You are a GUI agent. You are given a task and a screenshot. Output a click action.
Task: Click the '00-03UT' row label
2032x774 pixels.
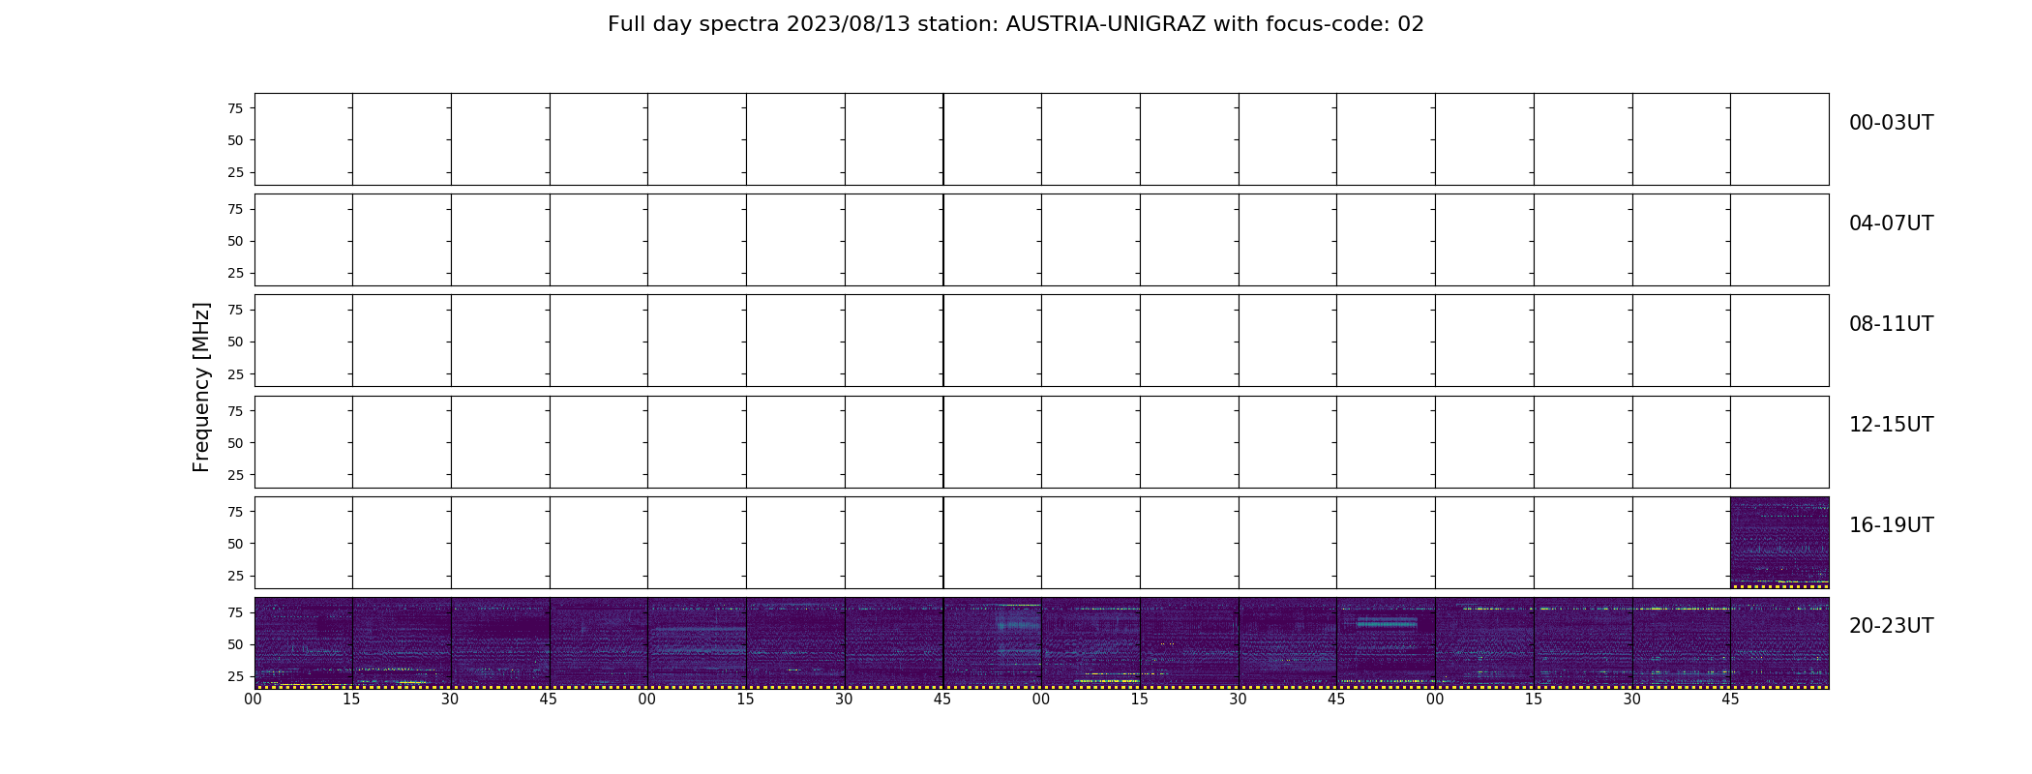pos(1891,123)
